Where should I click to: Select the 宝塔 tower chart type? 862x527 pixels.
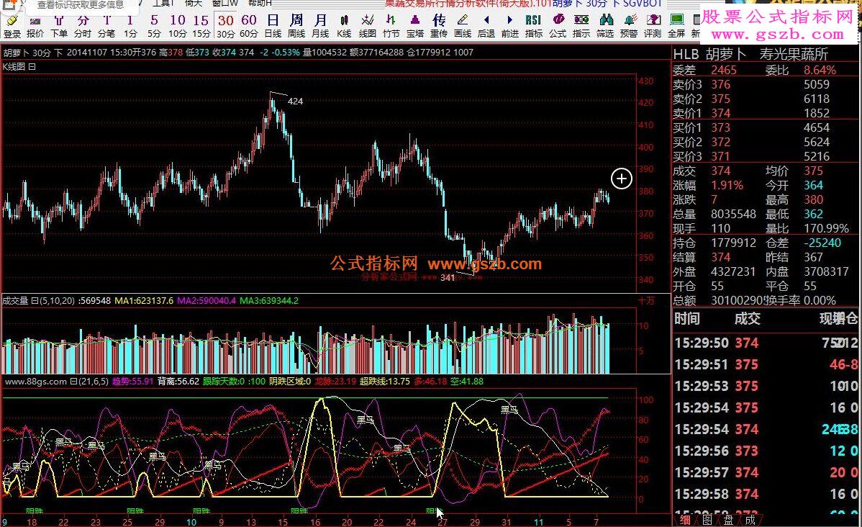click(415, 27)
